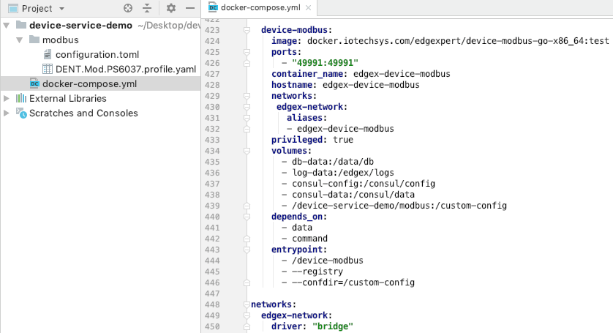Click the locate opened file crosshair icon
613x333 pixels.
pos(128,8)
